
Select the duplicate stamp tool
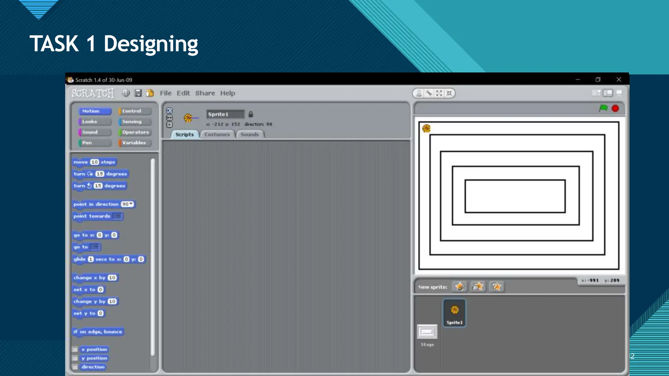pyautogui.click(x=419, y=93)
